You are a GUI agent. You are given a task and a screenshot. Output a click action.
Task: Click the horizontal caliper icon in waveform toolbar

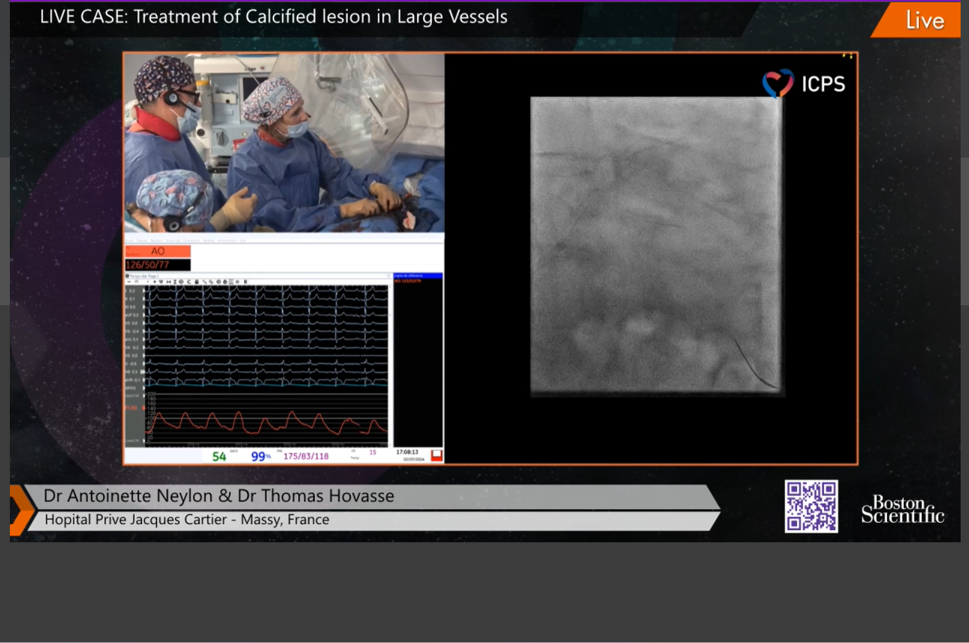pyautogui.click(x=168, y=282)
